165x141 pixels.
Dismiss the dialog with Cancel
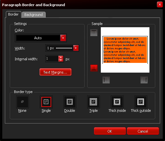click(x=143, y=131)
